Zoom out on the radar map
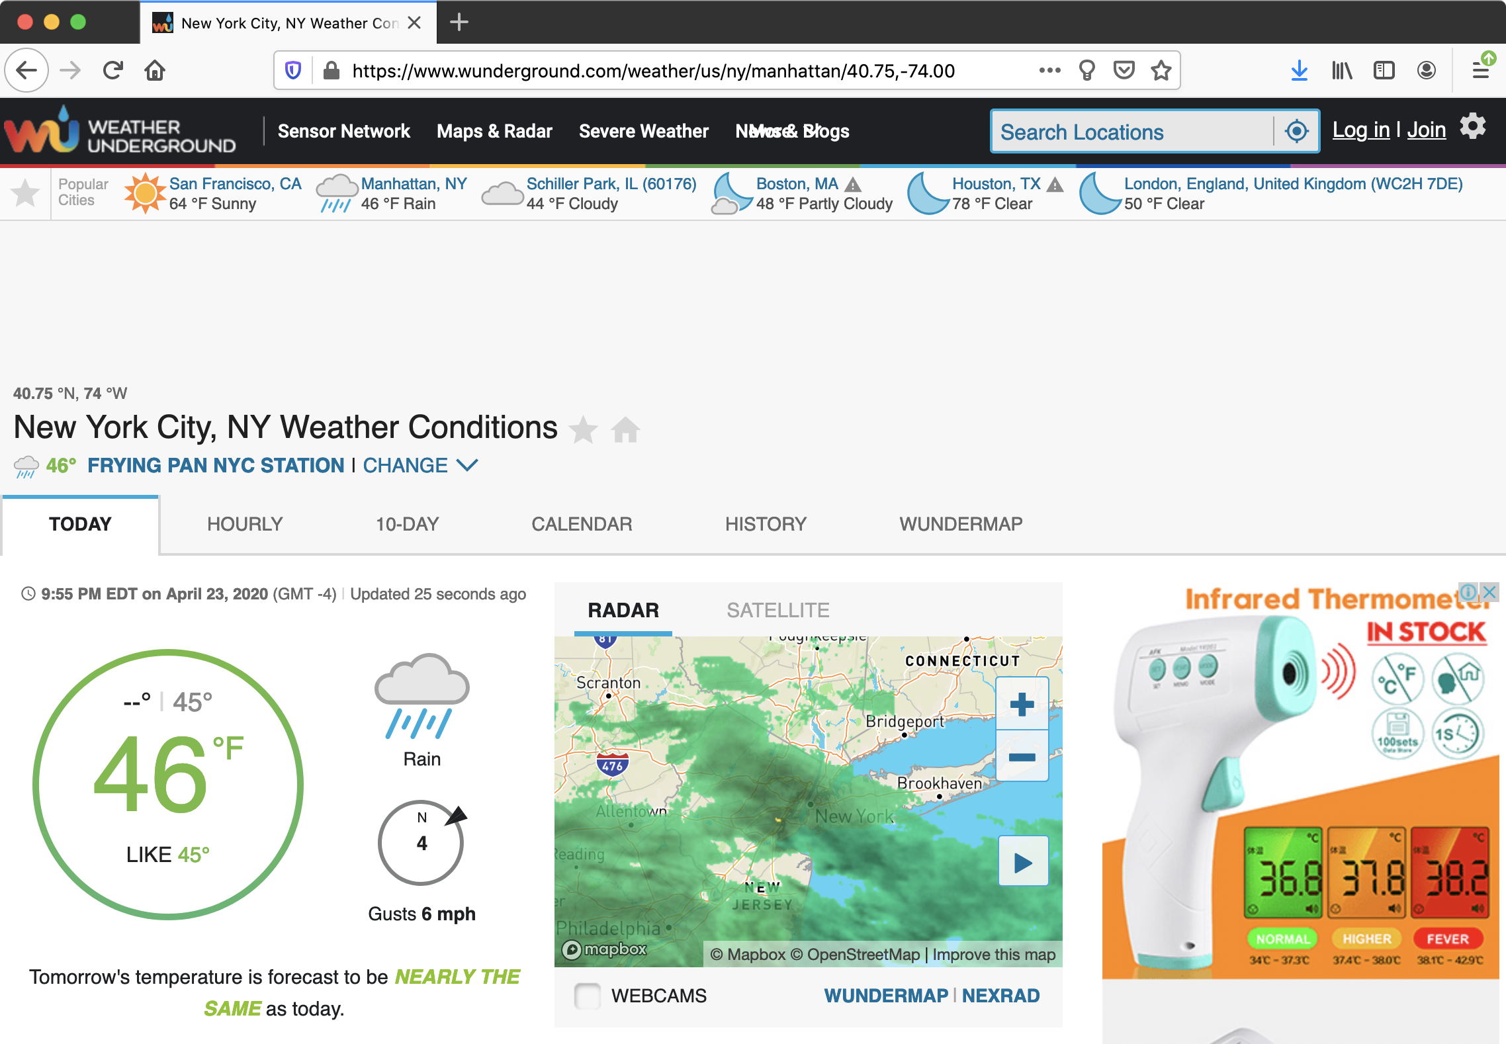Image resolution: width=1506 pixels, height=1044 pixels. [1022, 757]
